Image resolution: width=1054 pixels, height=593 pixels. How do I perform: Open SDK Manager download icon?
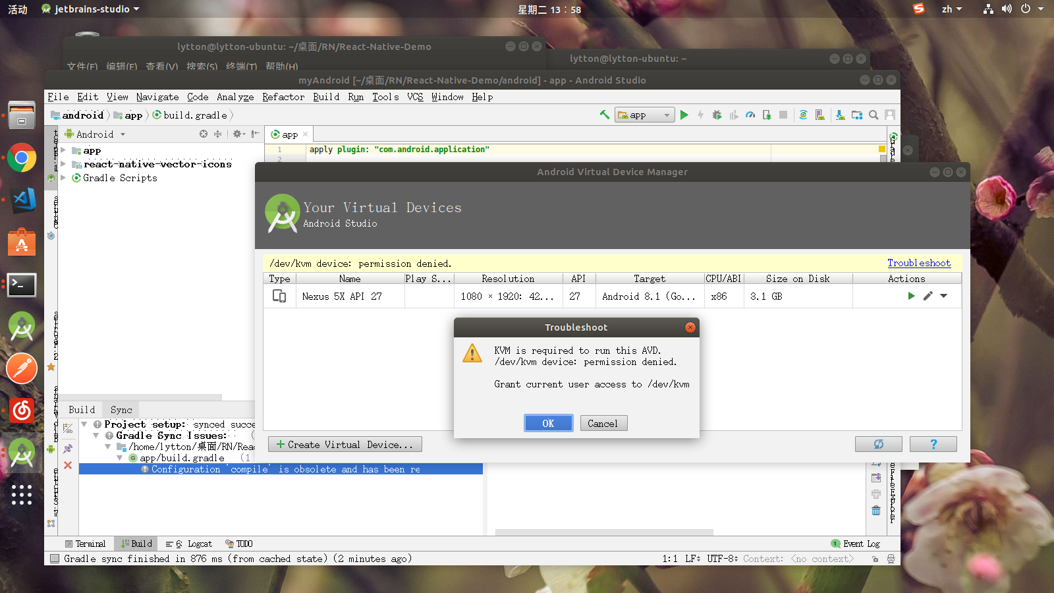[840, 115]
